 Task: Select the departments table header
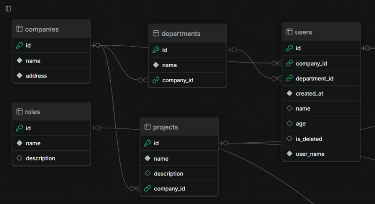pyautogui.click(x=187, y=34)
